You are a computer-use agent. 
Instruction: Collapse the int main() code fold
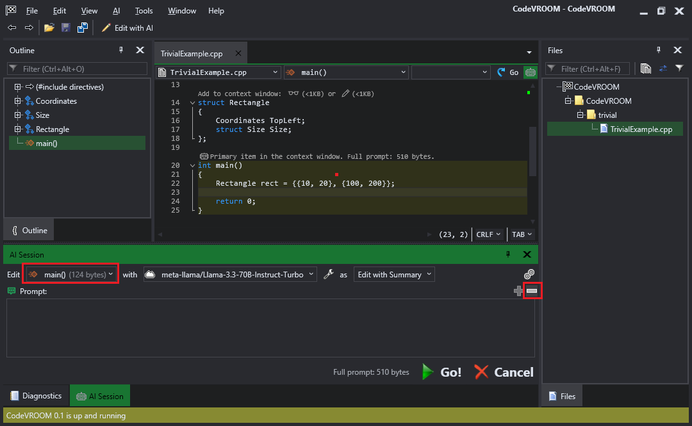click(x=192, y=165)
